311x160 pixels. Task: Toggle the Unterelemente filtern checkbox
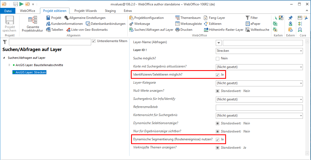pyautogui.click(x=94, y=41)
